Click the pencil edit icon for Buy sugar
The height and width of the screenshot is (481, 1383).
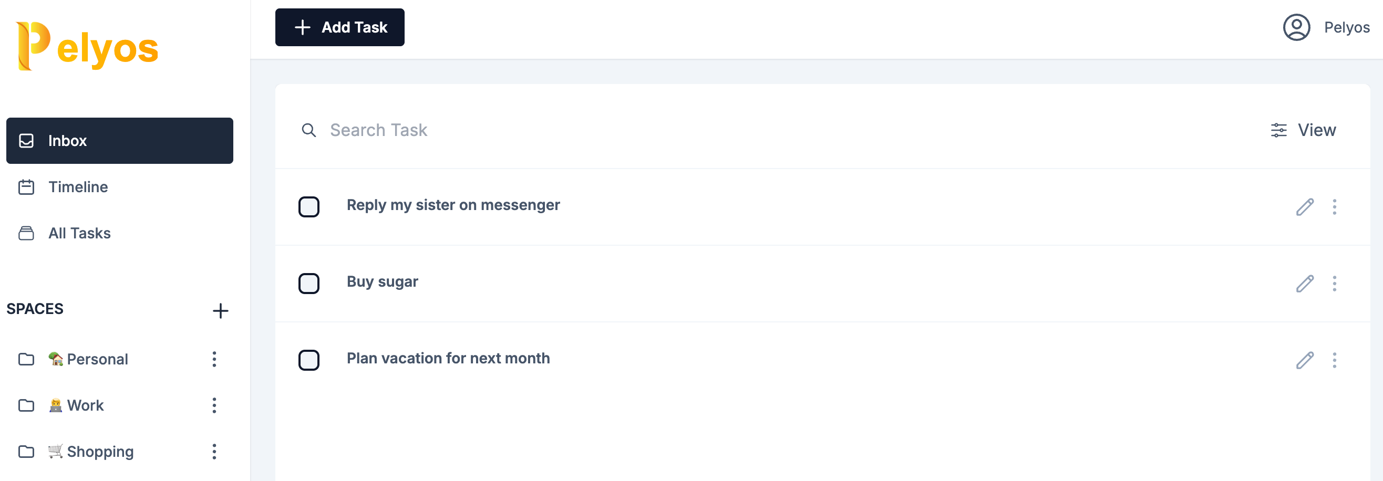(1305, 283)
